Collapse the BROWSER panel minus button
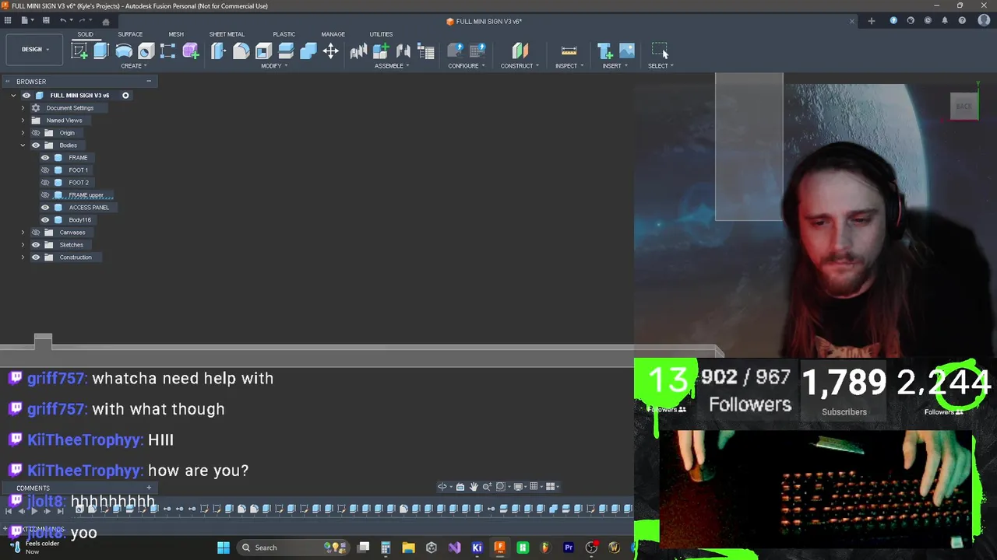The image size is (997, 560). coord(149,81)
